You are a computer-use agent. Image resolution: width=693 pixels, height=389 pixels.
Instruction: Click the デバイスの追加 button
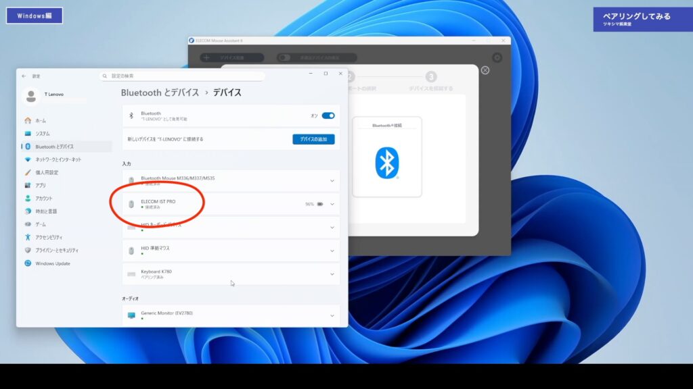click(313, 139)
